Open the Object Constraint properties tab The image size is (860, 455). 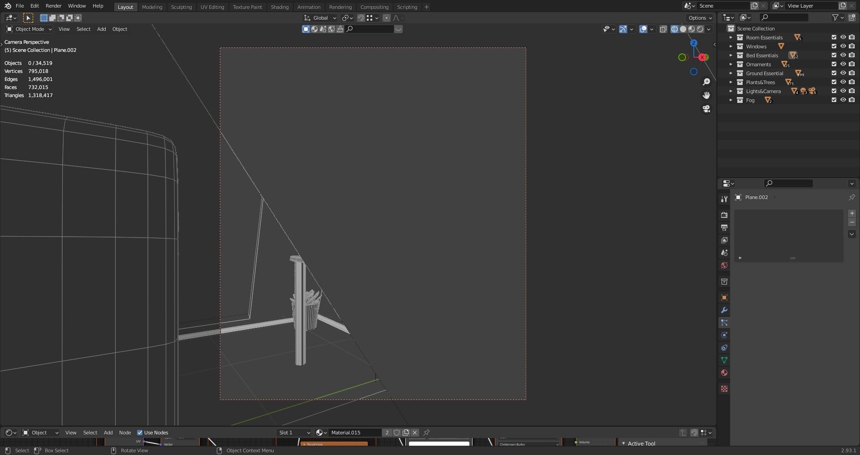click(724, 348)
